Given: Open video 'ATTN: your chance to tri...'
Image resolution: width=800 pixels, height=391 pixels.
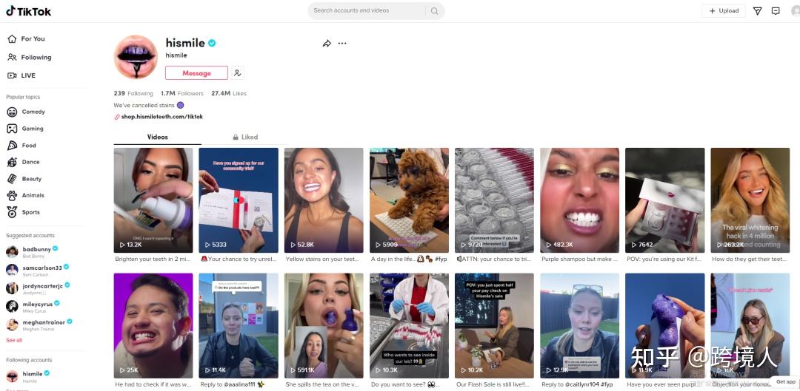Looking at the screenshot, I should coord(494,200).
